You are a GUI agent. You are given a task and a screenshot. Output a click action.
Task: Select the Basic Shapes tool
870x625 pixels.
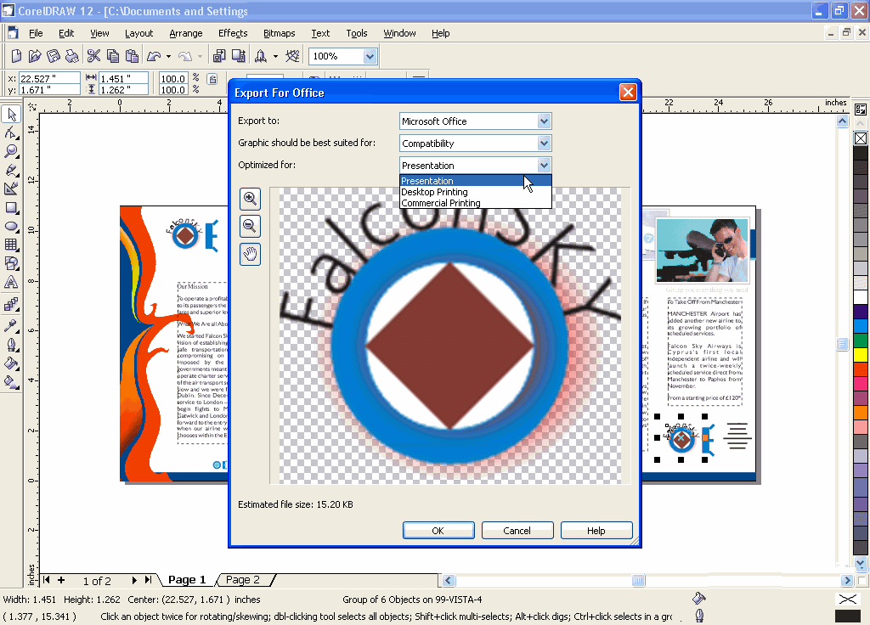[x=11, y=263]
